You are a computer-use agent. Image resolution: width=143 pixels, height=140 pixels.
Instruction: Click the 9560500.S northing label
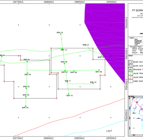tap(127, 115)
